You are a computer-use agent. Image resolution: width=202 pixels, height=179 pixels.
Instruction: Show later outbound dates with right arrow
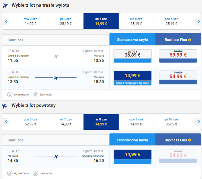point(197,22)
